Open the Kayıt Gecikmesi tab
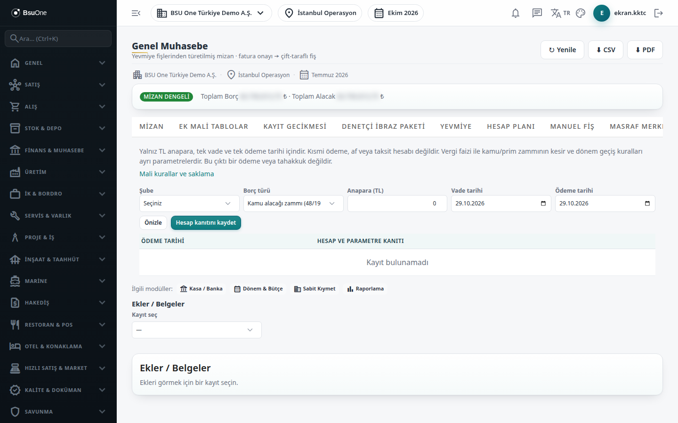Viewport: 678px width, 423px height. (295, 127)
